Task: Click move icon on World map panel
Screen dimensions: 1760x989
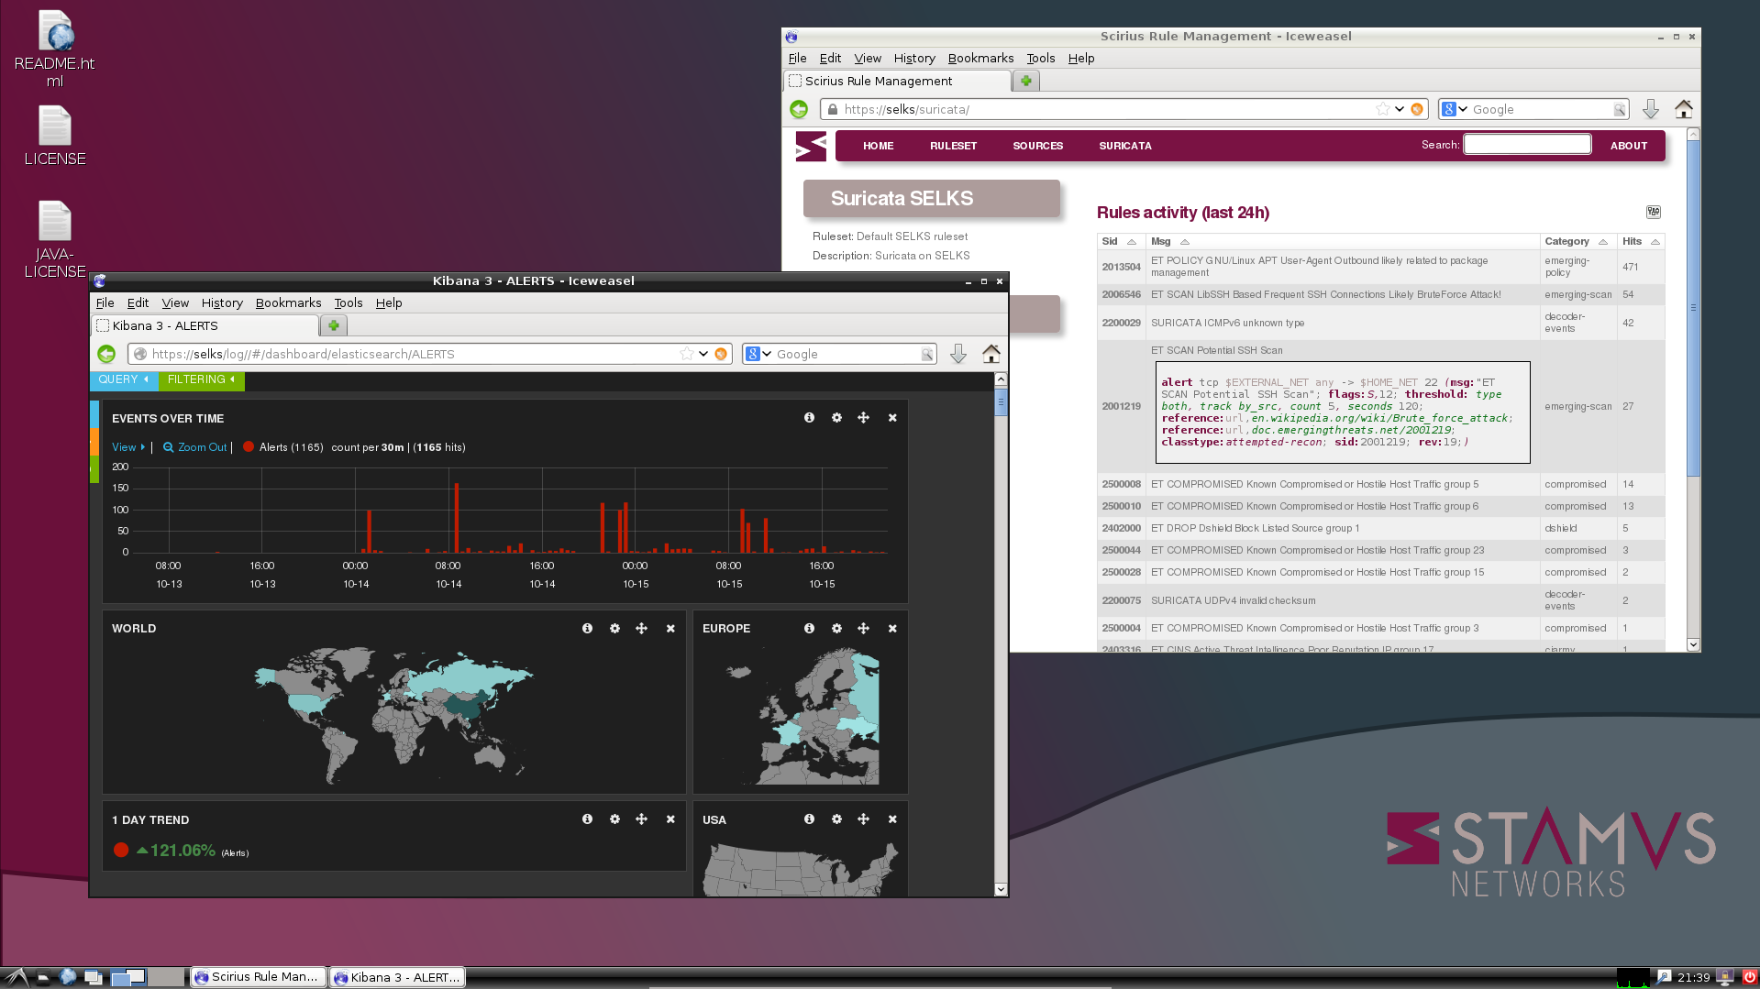Action: click(x=641, y=629)
